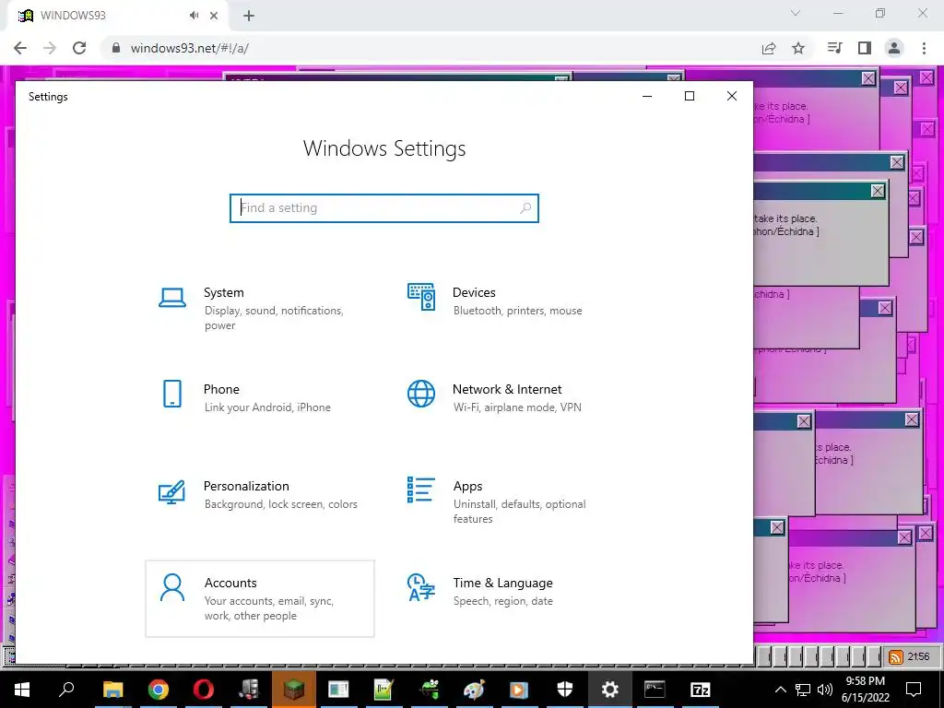Click 'Link your Android, iPhone' text

(x=267, y=407)
